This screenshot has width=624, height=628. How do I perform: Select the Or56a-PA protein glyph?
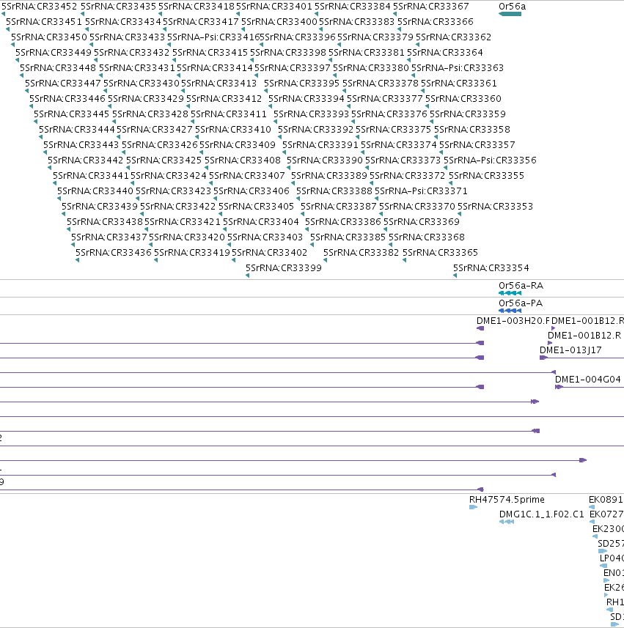click(x=510, y=311)
